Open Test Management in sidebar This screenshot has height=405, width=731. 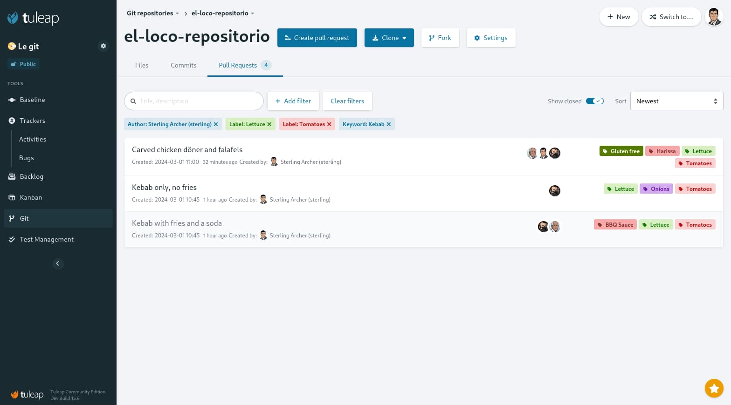coord(58,239)
